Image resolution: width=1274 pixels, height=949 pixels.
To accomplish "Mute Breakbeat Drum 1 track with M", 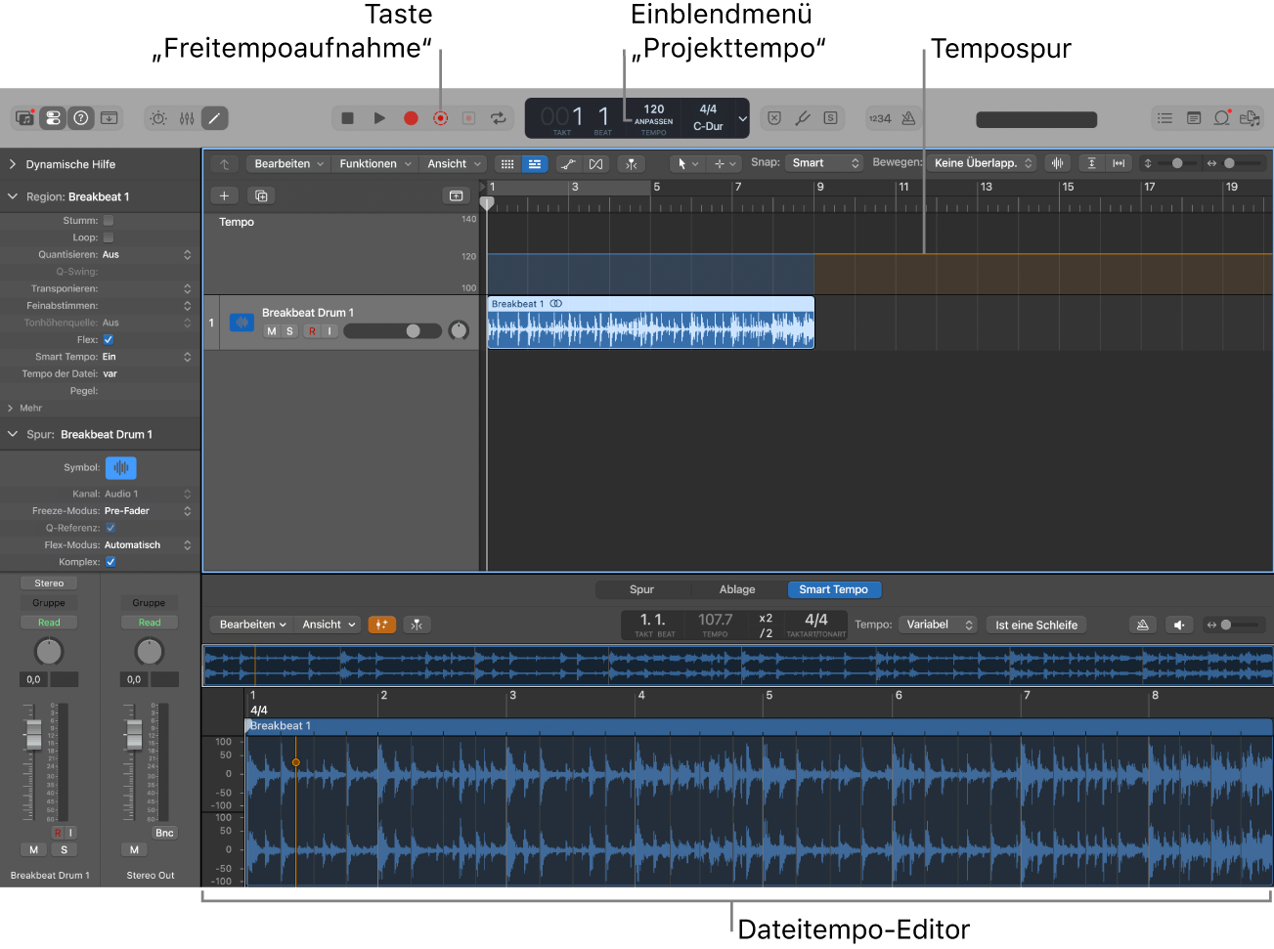I will point(272,331).
